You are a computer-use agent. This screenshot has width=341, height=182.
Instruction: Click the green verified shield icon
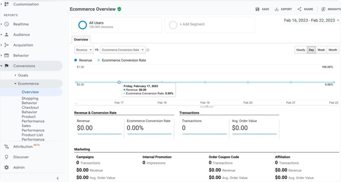click(119, 9)
